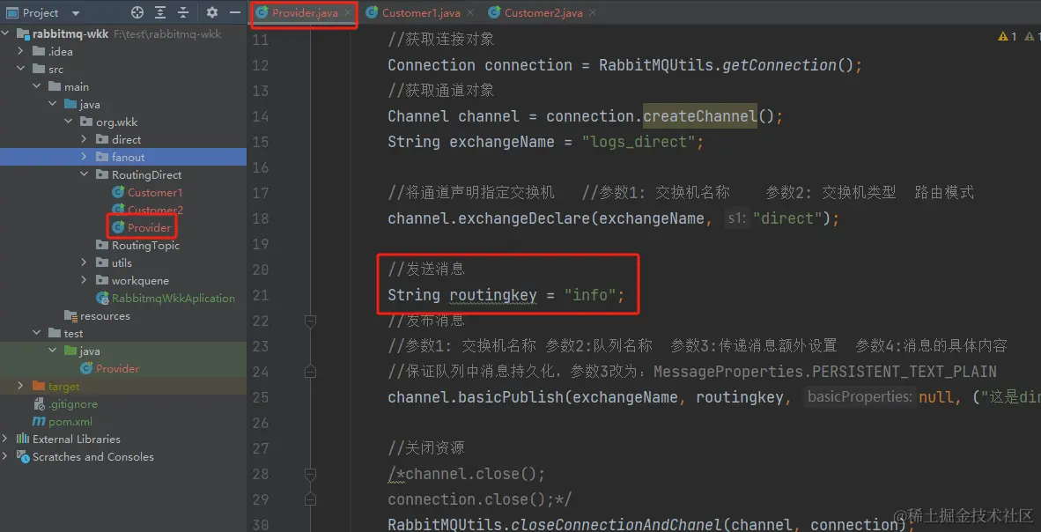
Task: Click the fold marker at line 29
Action: coord(309,499)
